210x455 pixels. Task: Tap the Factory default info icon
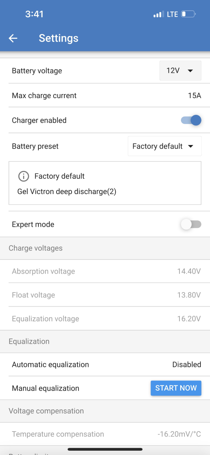23,176
